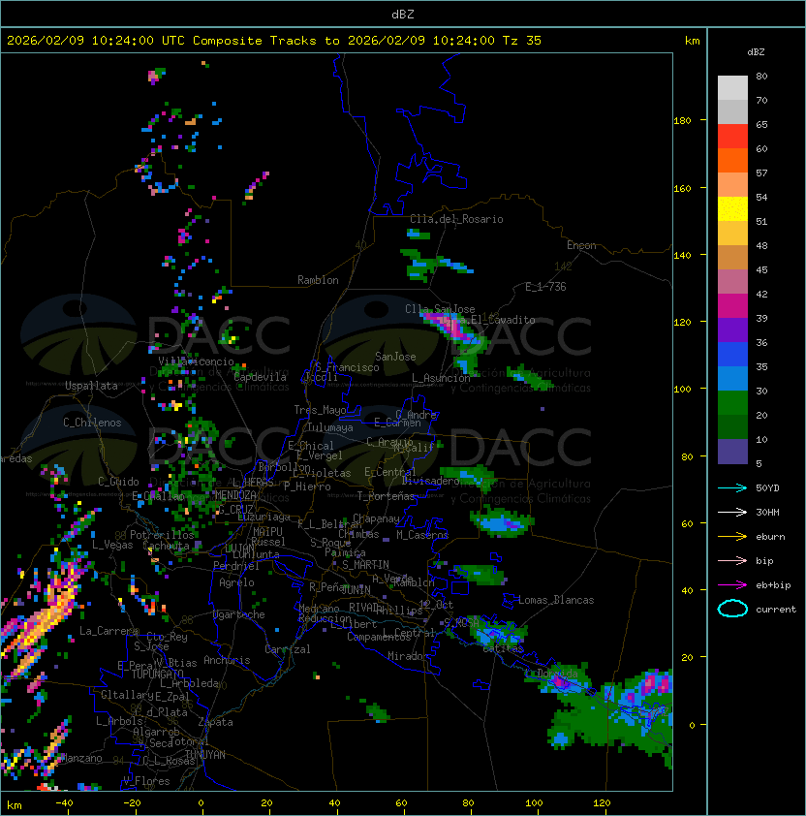Click the Villavicencio place label
806x816 pixels.
coord(196,361)
